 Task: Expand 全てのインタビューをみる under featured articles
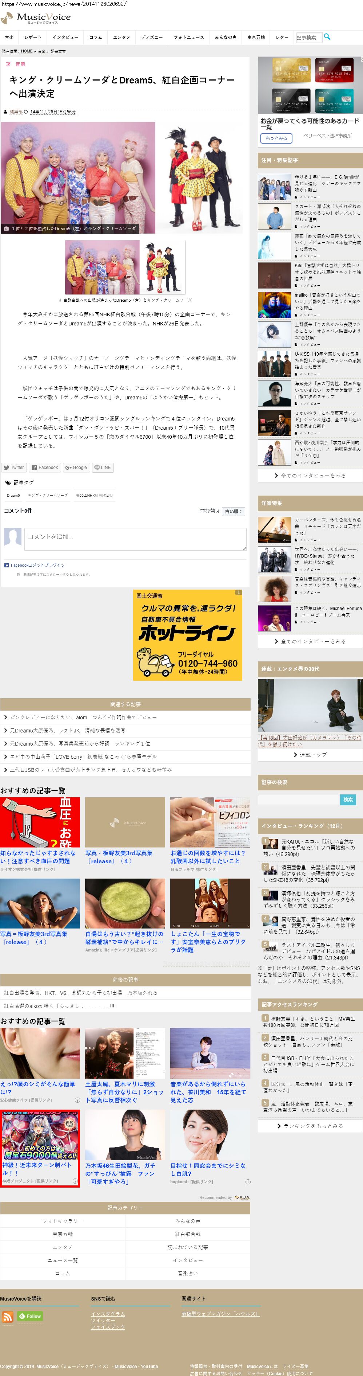(x=310, y=476)
